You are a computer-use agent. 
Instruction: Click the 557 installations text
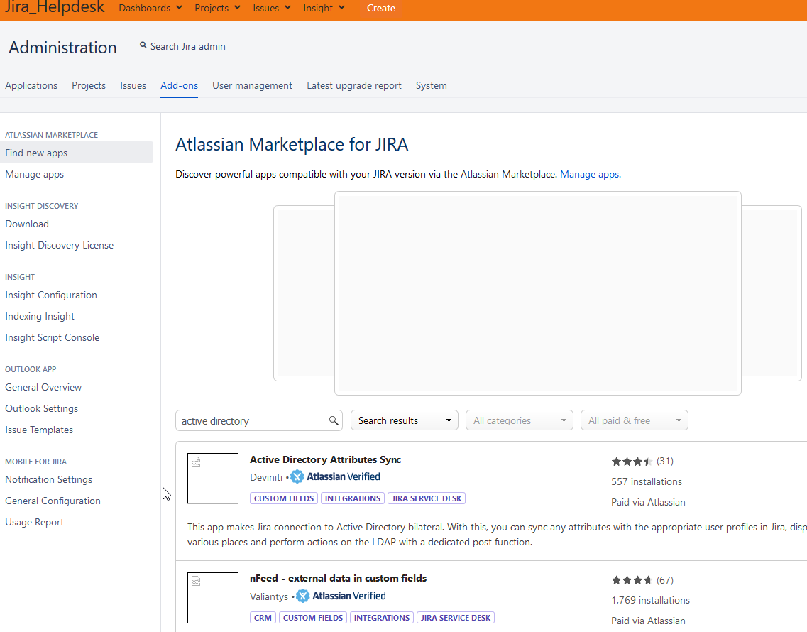coord(647,481)
